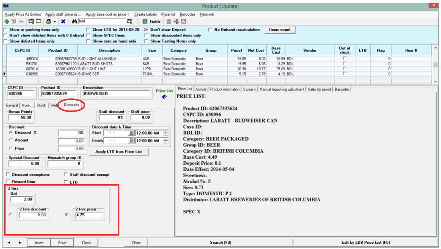Click the Clone button
Image resolution: width=441 pixels, height=249 pixels.
point(136,243)
